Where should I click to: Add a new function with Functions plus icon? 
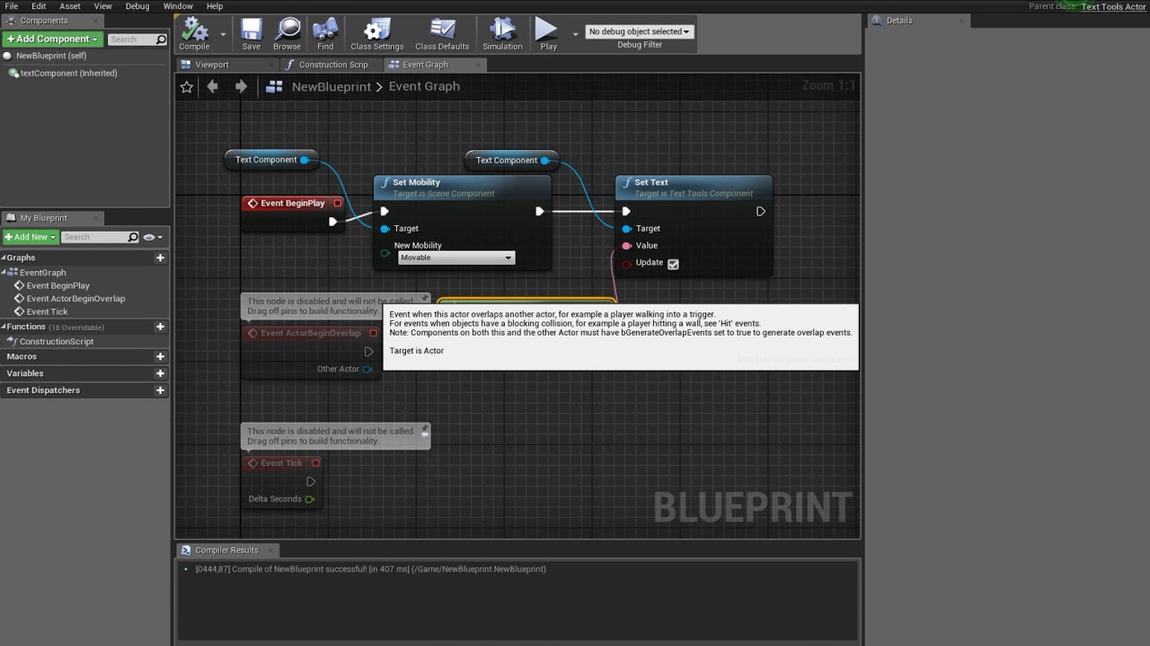point(160,327)
